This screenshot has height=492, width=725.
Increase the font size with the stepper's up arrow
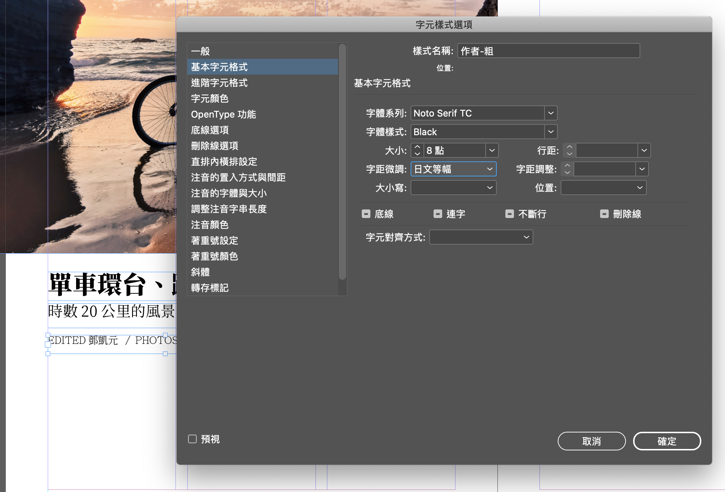click(417, 147)
